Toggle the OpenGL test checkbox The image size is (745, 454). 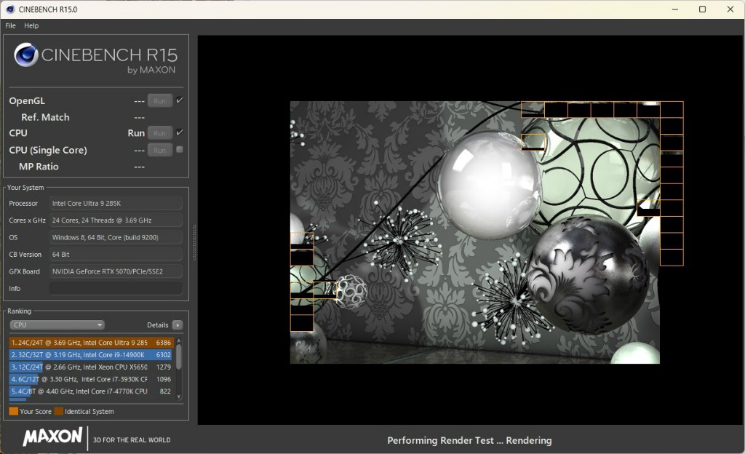tap(179, 100)
